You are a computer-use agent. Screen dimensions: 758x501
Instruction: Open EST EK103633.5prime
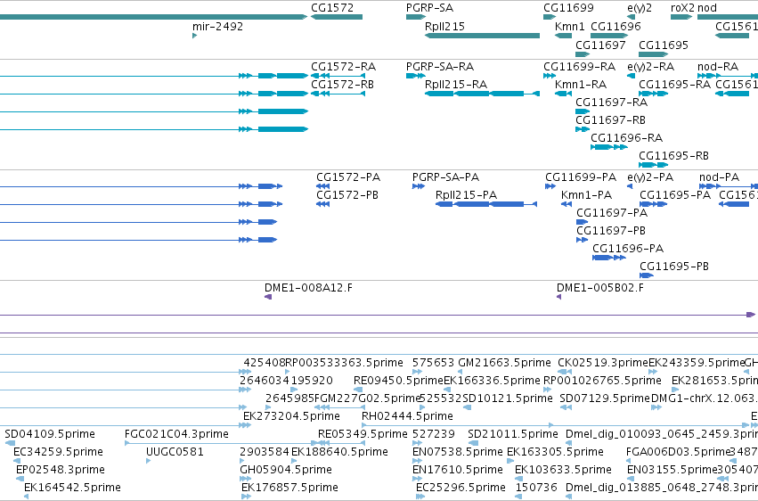(x=519, y=480)
